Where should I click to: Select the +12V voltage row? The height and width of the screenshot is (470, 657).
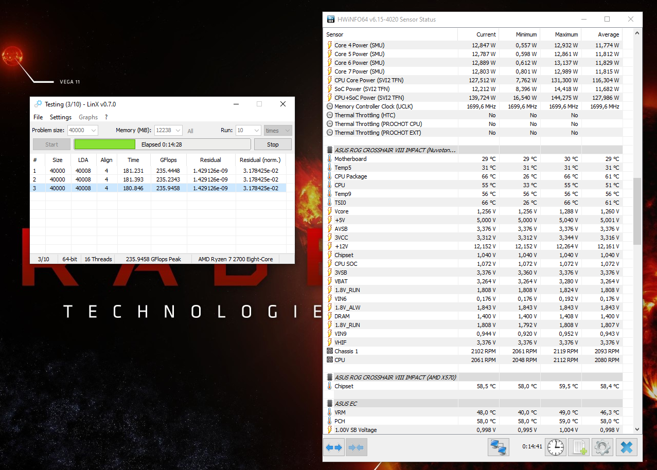[x=473, y=246]
